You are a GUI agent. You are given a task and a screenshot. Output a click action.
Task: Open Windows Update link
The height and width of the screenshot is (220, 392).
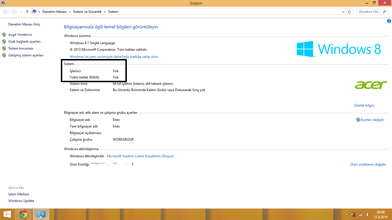coord(21,201)
